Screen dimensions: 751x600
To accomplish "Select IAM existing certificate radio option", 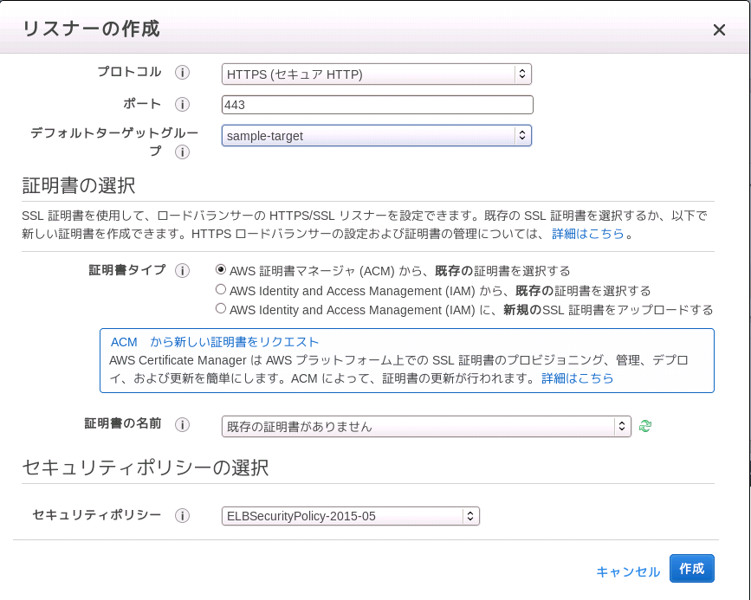I will click(221, 290).
